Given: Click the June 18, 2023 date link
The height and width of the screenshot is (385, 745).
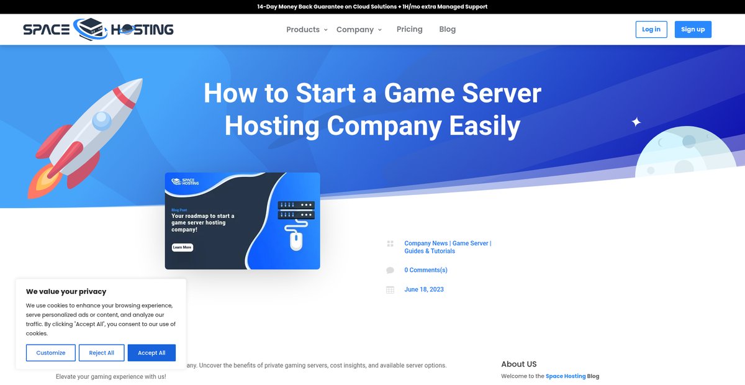Looking at the screenshot, I should [x=424, y=289].
